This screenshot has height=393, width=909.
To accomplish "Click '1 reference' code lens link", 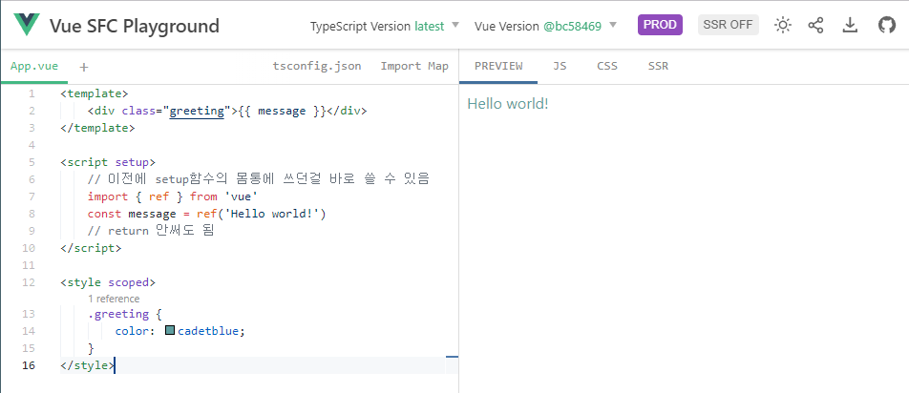I will (114, 299).
